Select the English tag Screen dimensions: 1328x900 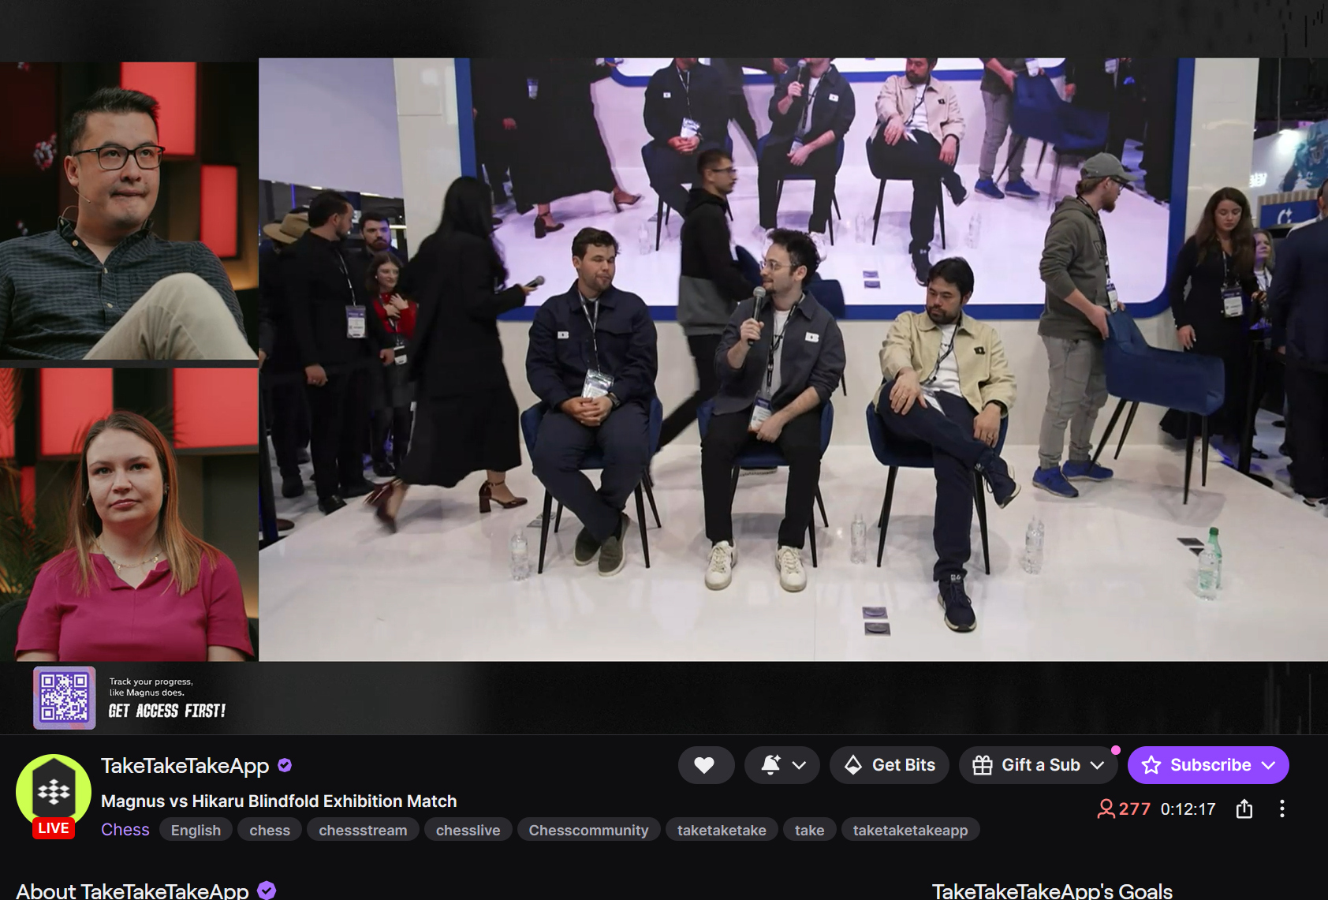coord(196,830)
